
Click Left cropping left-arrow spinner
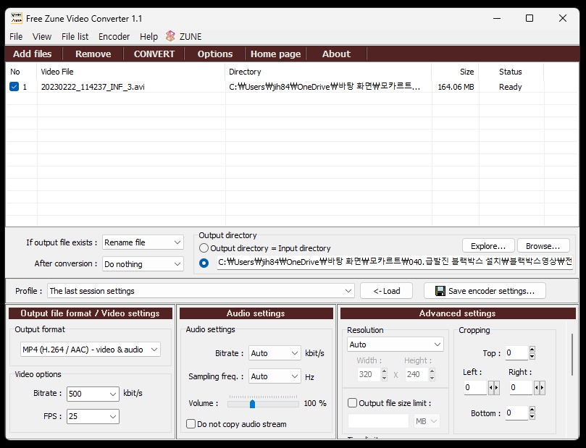click(x=491, y=387)
